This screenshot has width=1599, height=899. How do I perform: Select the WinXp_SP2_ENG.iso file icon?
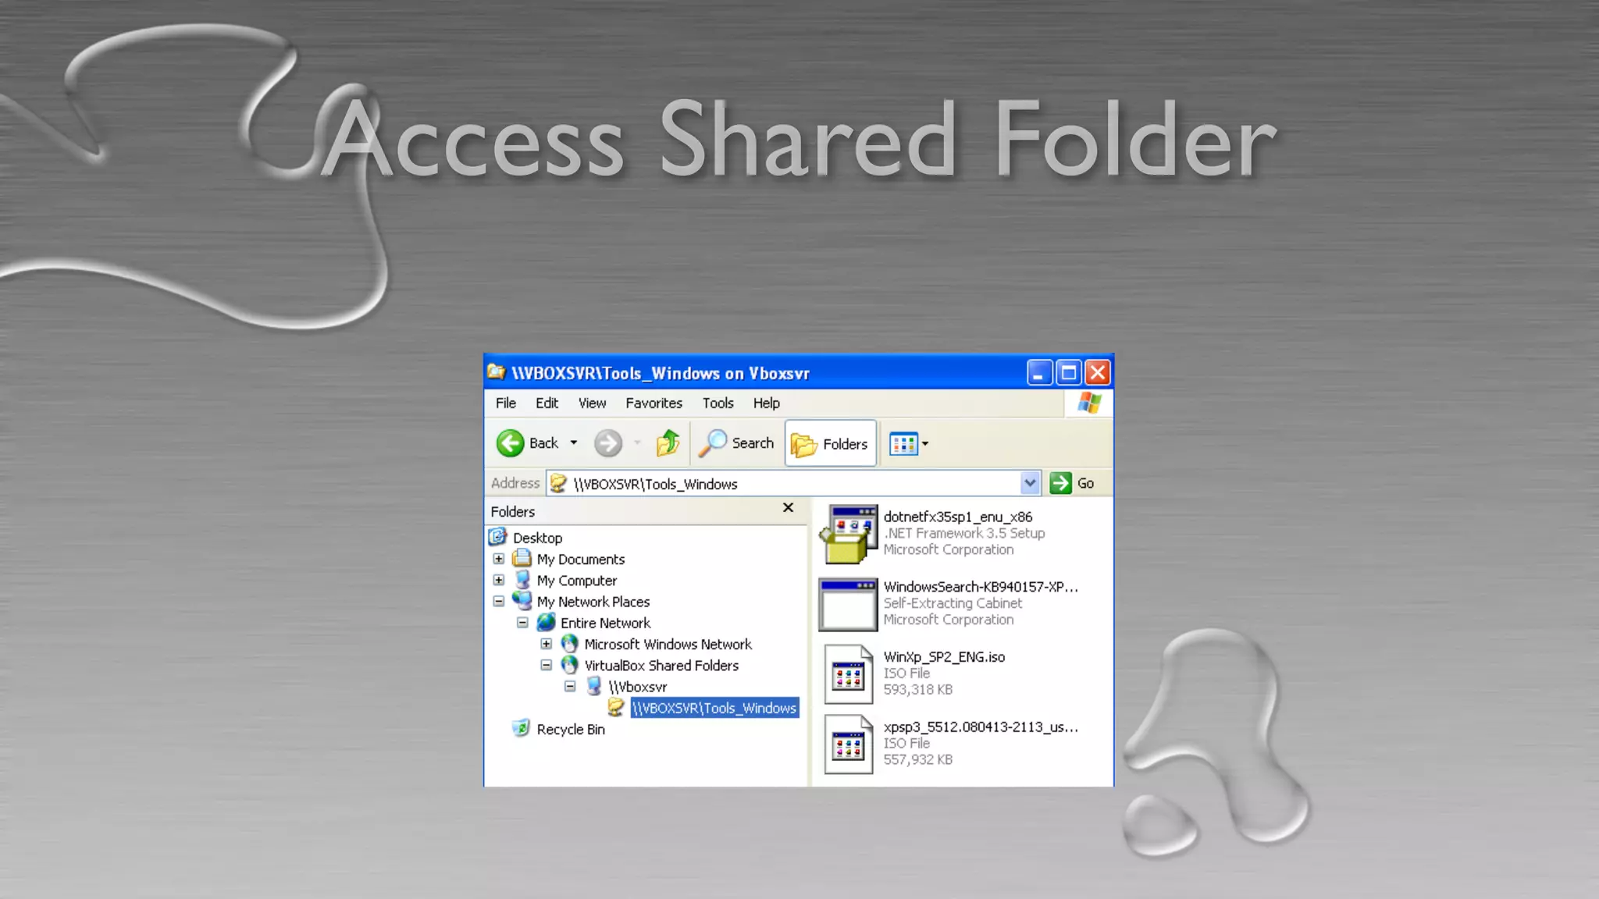(848, 674)
